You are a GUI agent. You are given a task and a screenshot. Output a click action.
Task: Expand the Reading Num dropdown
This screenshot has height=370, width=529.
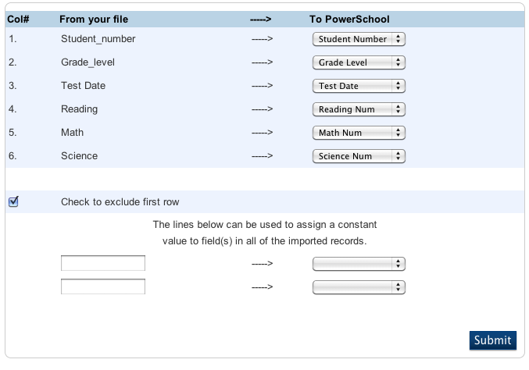359,109
